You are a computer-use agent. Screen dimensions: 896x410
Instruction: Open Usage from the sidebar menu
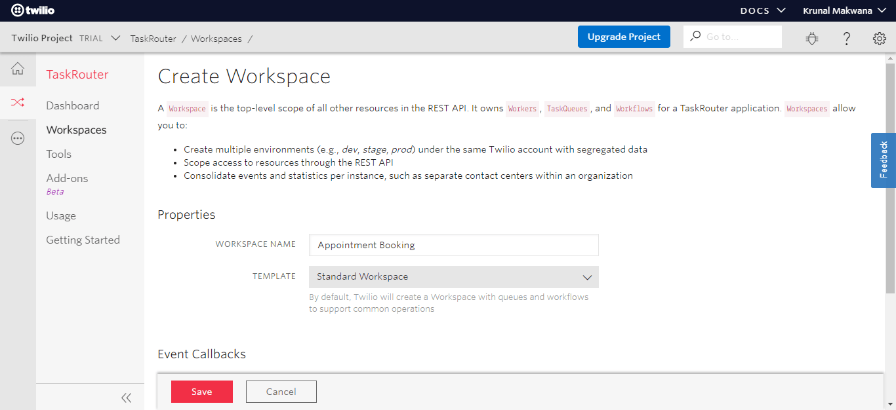[60, 215]
